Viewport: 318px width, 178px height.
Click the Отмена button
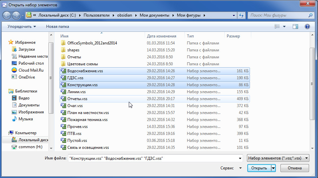pyautogui.click(x=294, y=168)
